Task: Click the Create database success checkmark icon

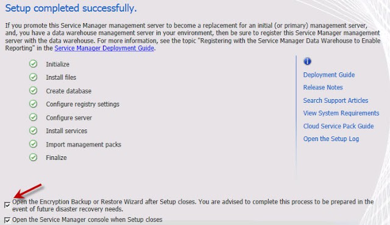Action: (x=33, y=91)
